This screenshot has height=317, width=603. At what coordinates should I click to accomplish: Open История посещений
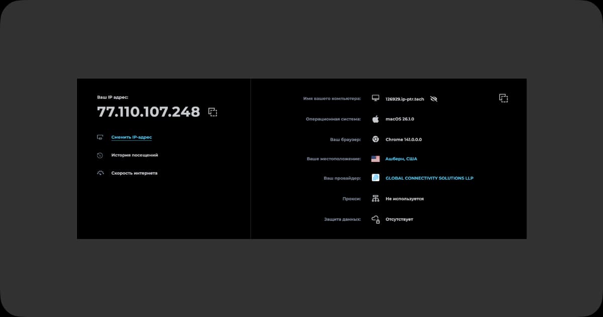(x=134, y=155)
